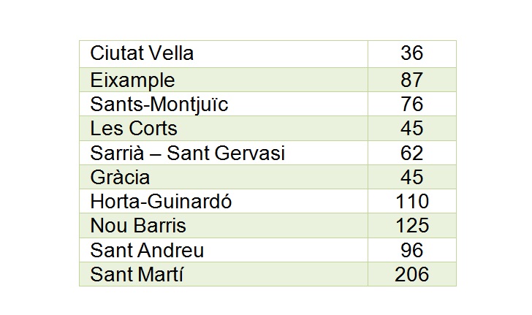The image size is (532, 315).
Task: Select the value 125 for Nou Barris
Action: click(412, 226)
